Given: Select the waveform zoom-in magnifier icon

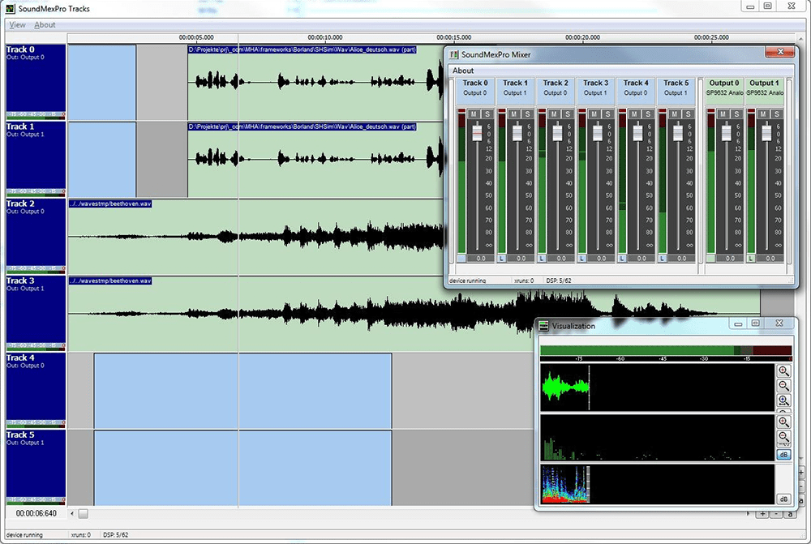Looking at the screenshot, I should point(782,371).
